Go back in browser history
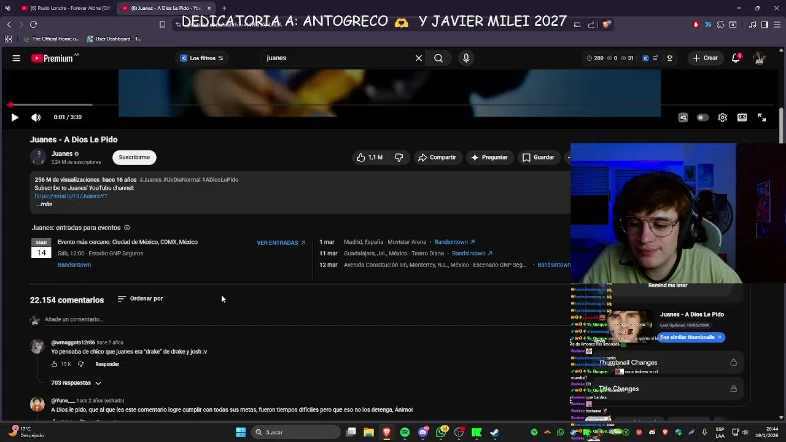 point(9,25)
